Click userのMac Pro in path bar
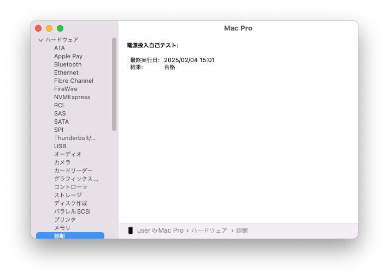 pos(160,231)
